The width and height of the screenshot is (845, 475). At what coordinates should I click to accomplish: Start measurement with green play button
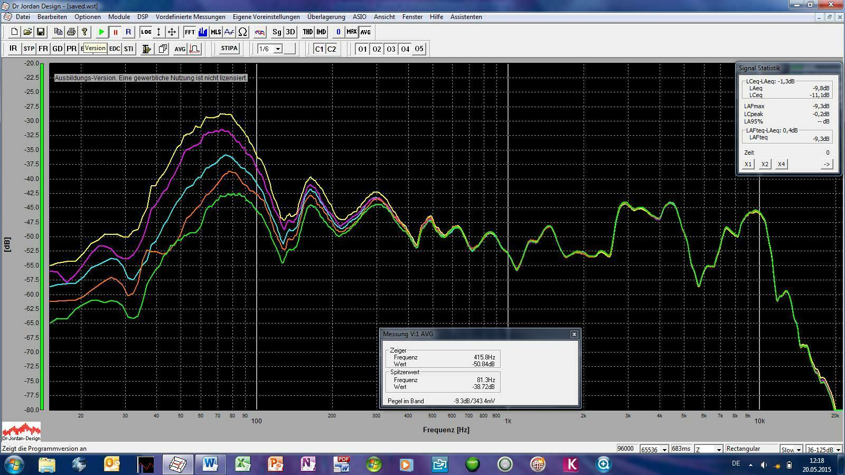click(x=101, y=32)
